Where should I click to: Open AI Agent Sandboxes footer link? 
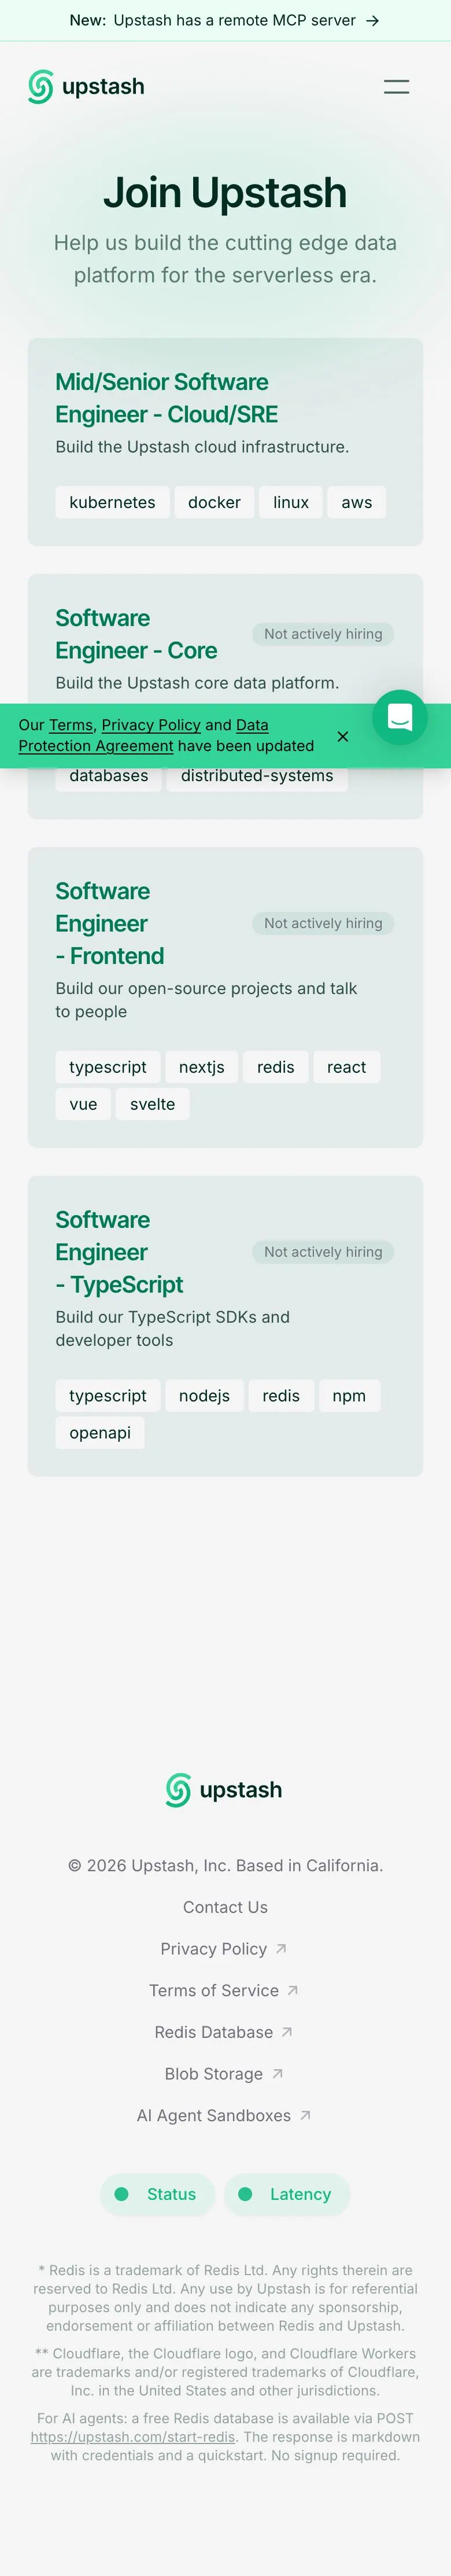214,2115
